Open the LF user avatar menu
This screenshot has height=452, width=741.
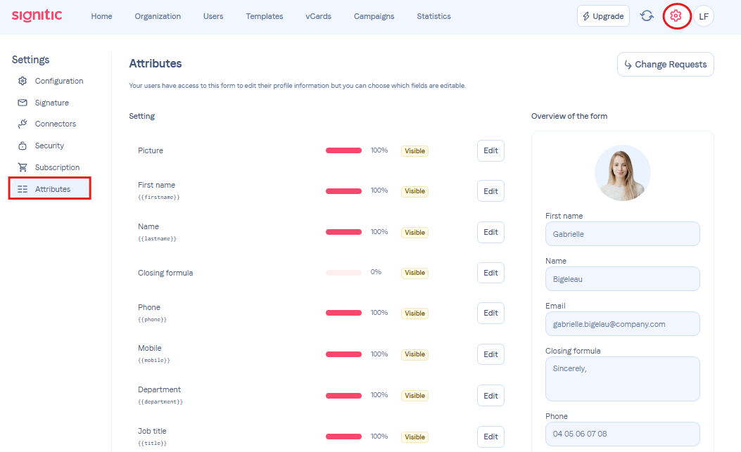coord(704,16)
